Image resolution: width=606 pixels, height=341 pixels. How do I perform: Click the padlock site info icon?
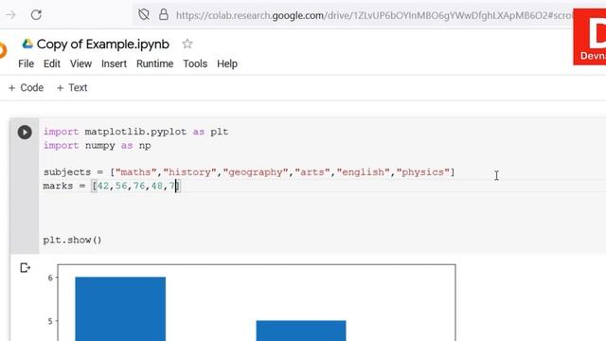(x=164, y=15)
